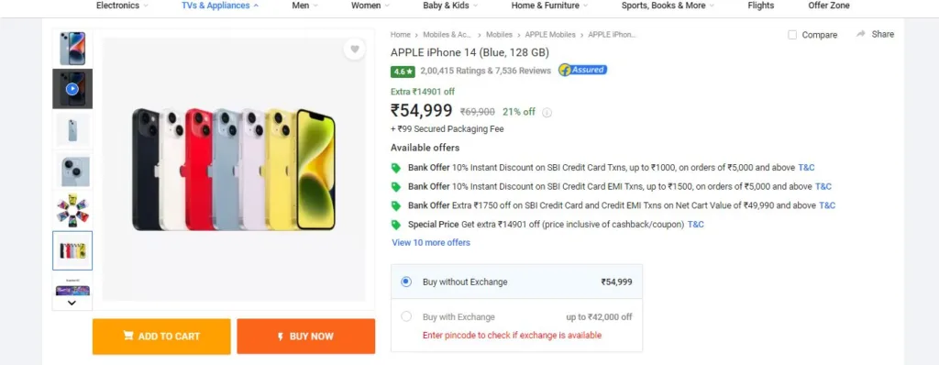Add product to wishlist with heart icon
This screenshot has height=365, width=939.
tap(355, 50)
